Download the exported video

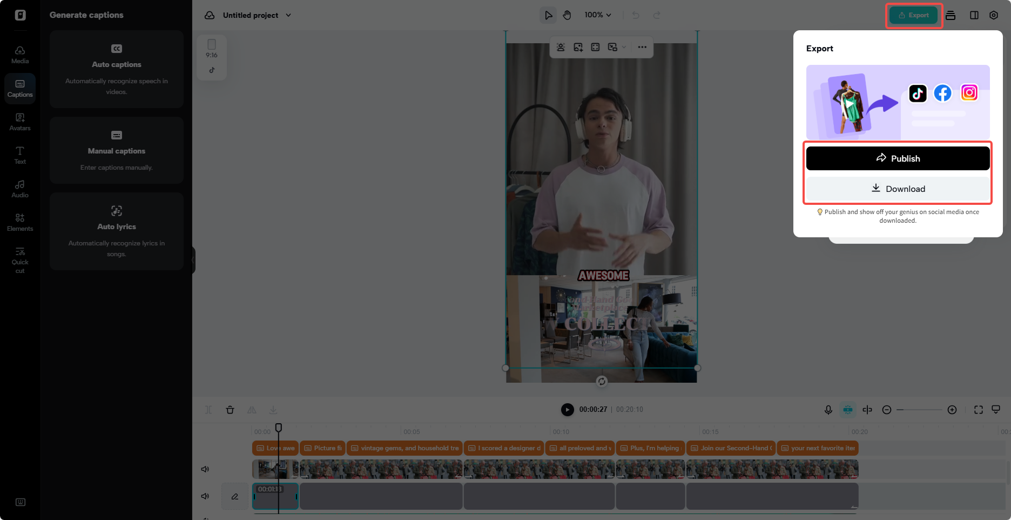pyautogui.click(x=898, y=189)
